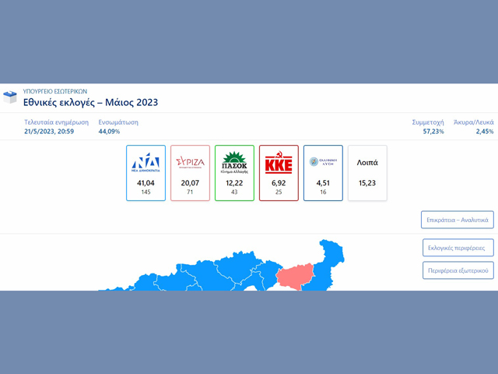Click the Elliniki Lysi party logo

tap(323, 162)
